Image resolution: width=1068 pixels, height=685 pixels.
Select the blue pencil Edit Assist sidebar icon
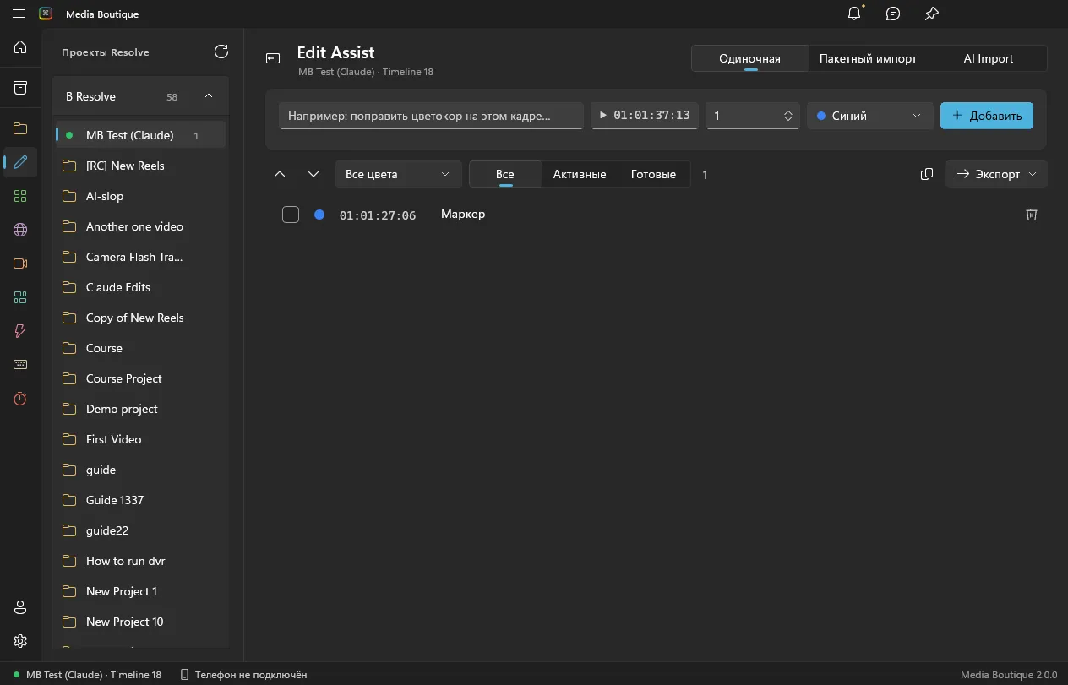point(20,162)
